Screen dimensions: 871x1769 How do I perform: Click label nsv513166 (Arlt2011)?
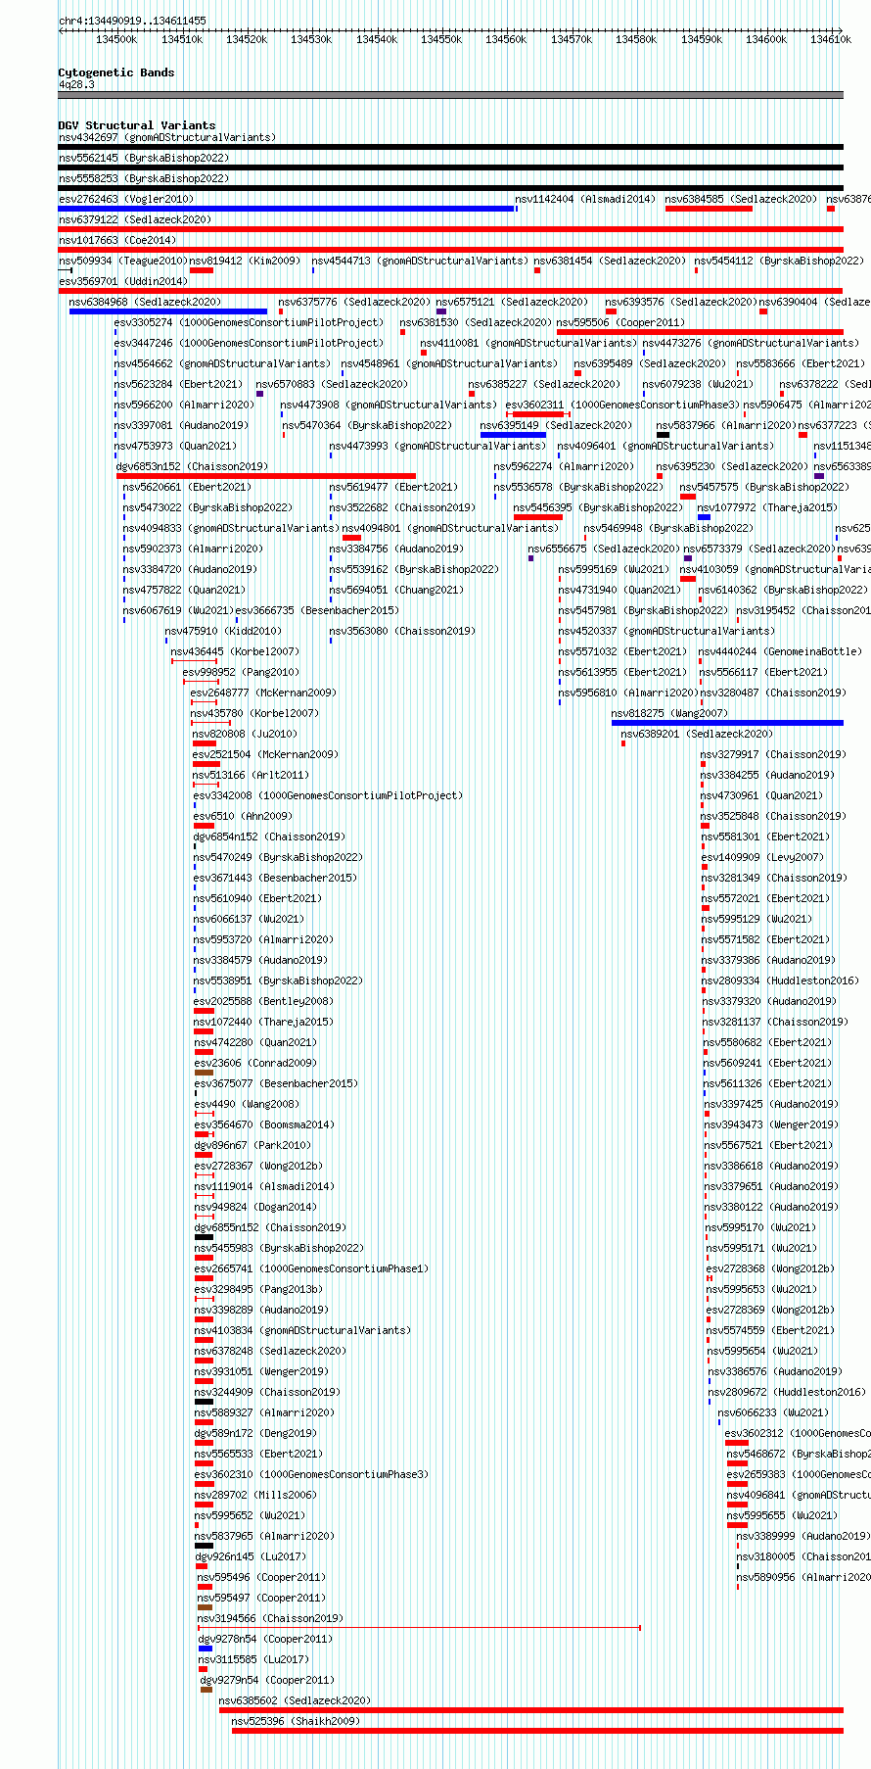[252, 775]
